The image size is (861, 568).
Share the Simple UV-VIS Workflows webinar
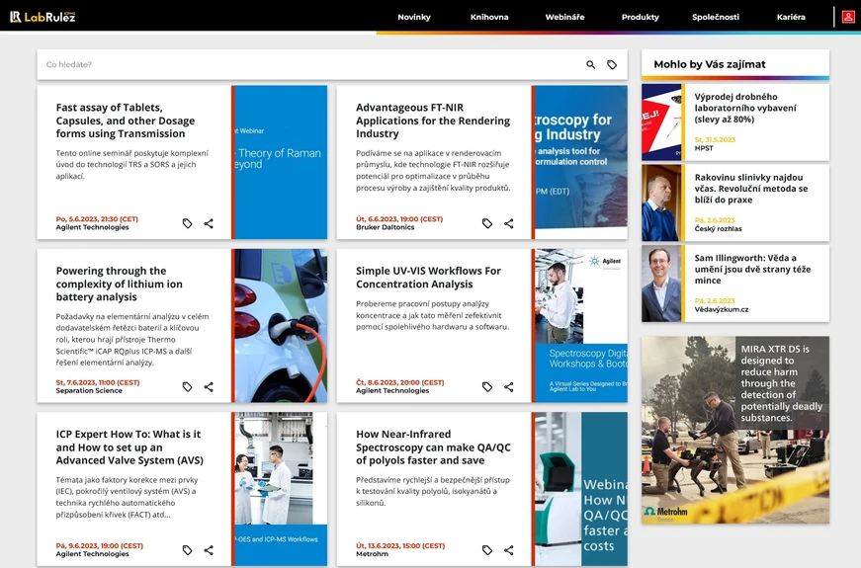(x=508, y=387)
